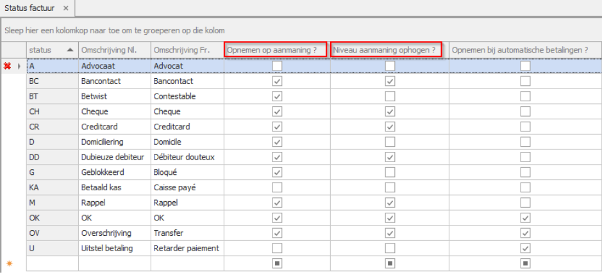This screenshot has width=602, height=273.
Task: Check Niveau aanmaning ophogen for Betwist
Action: click(390, 96)
